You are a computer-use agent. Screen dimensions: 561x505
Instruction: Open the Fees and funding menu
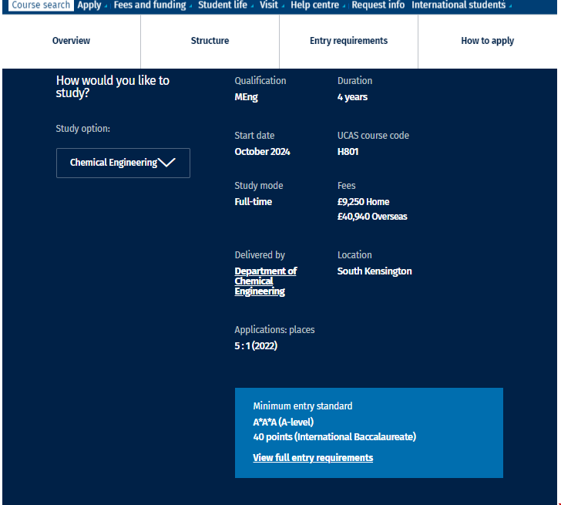149,5
